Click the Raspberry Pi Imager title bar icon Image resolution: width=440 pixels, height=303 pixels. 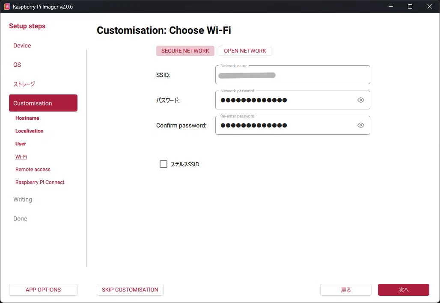pos(7,6)
